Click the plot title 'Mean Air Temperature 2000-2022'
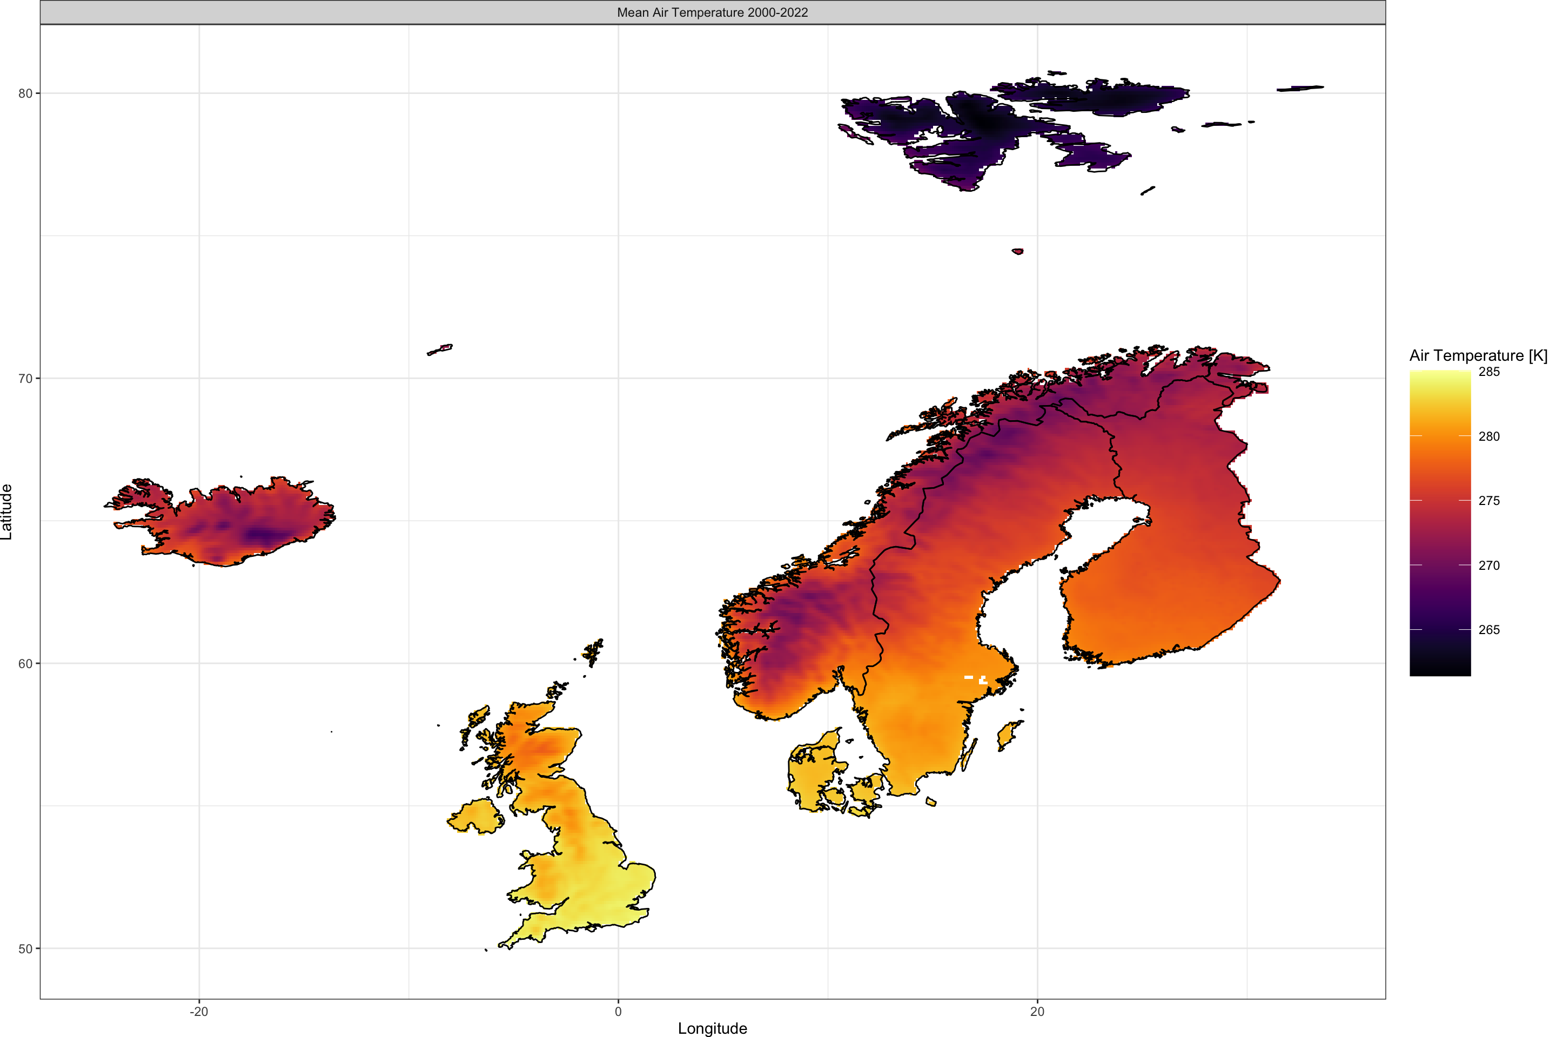This screenshot has height=1037, width=1556. pos(713,12)
